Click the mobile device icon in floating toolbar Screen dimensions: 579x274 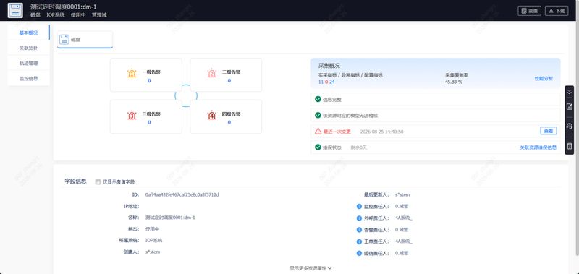click(x=570, y=146)
